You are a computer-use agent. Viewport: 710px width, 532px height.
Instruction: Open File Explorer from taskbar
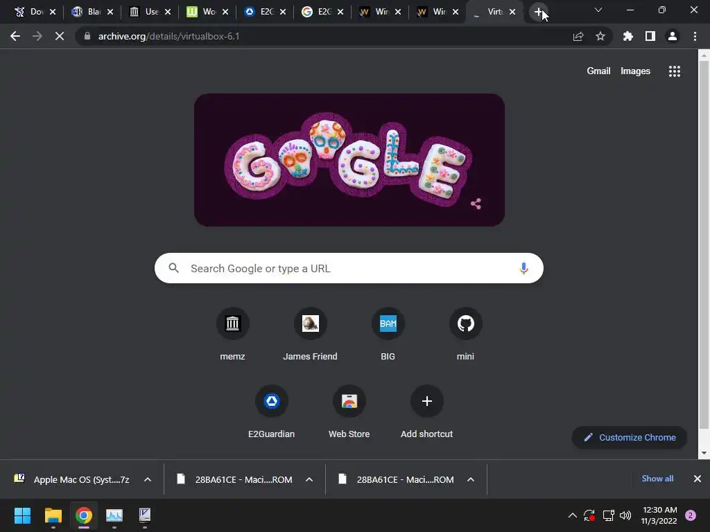53,515
